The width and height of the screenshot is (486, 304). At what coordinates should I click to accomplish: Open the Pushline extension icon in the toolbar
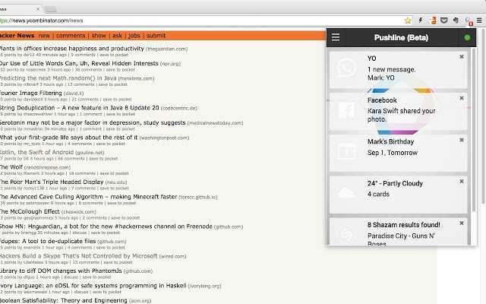469,21
